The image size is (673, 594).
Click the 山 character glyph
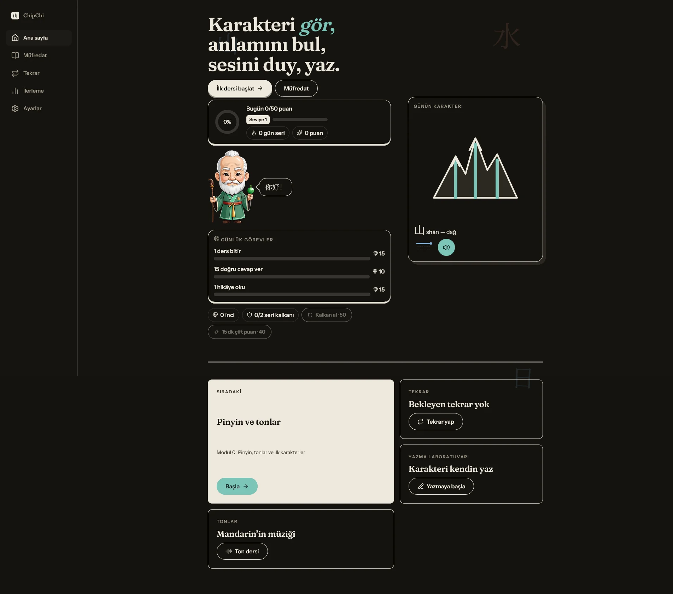(419, 230)
